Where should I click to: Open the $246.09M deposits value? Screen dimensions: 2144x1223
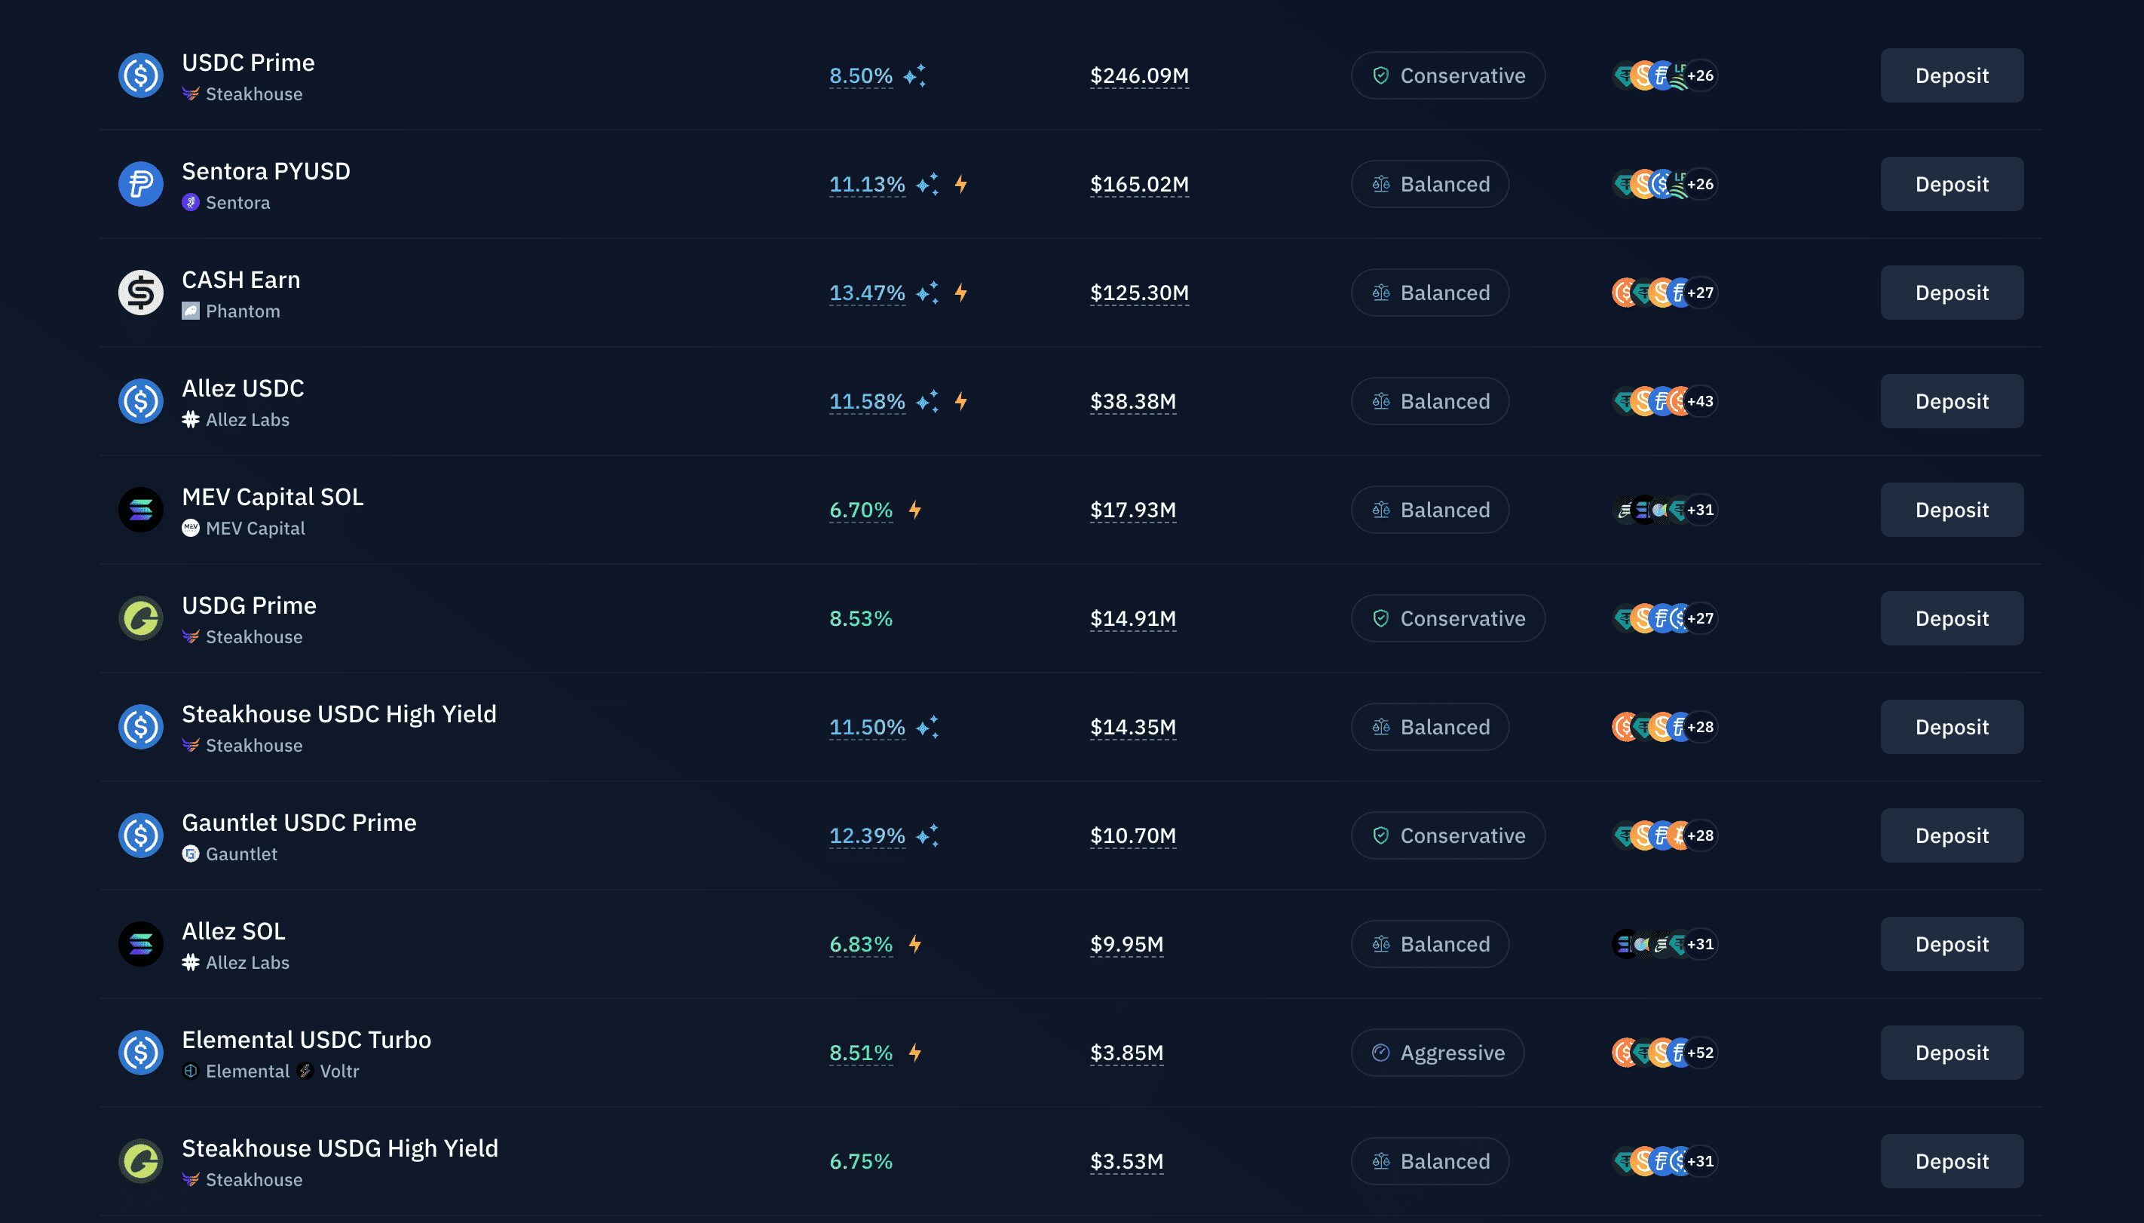[x=1139, y=75]
